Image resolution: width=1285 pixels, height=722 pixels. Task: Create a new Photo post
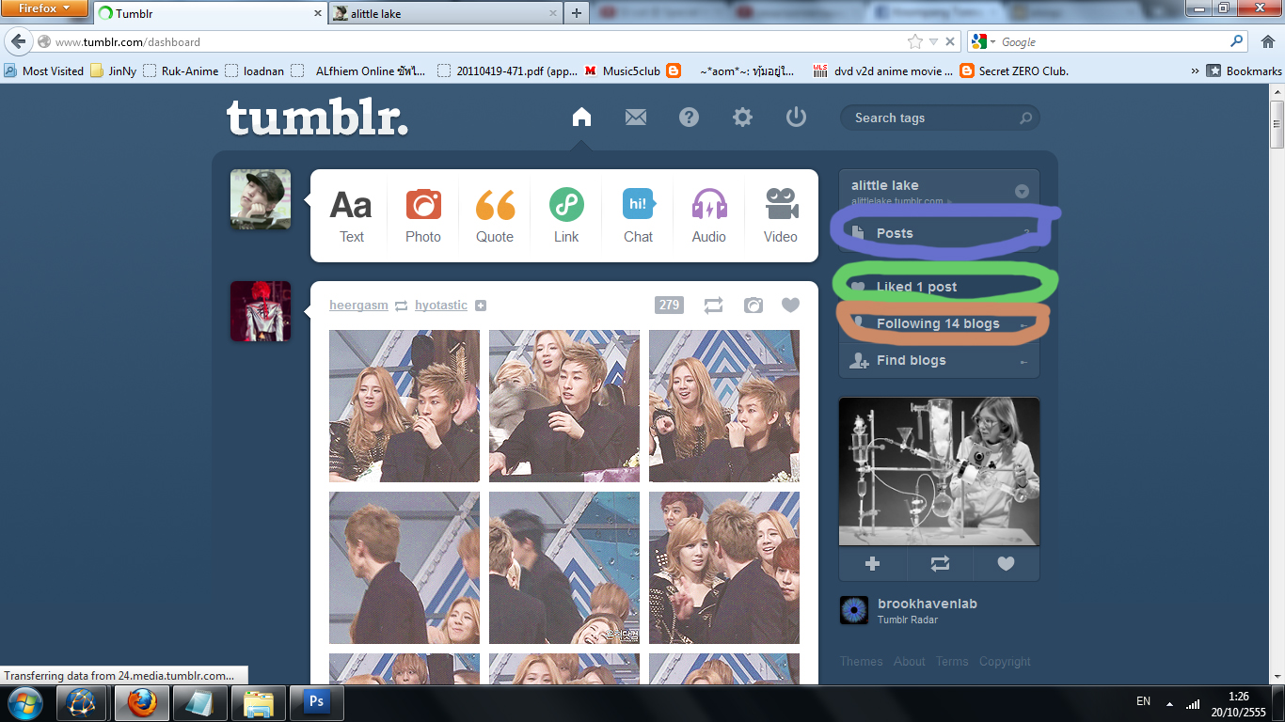point(423,216)
